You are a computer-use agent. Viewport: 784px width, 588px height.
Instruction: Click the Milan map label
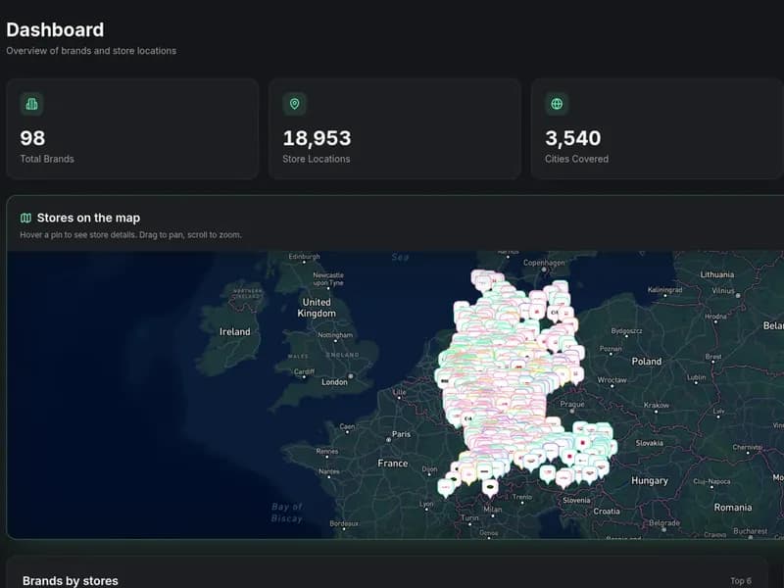(x=493, y=510)
